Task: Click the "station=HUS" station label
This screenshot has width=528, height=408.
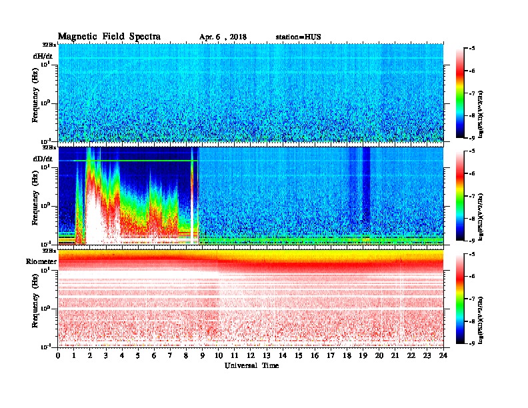Action: coord(298,37)
